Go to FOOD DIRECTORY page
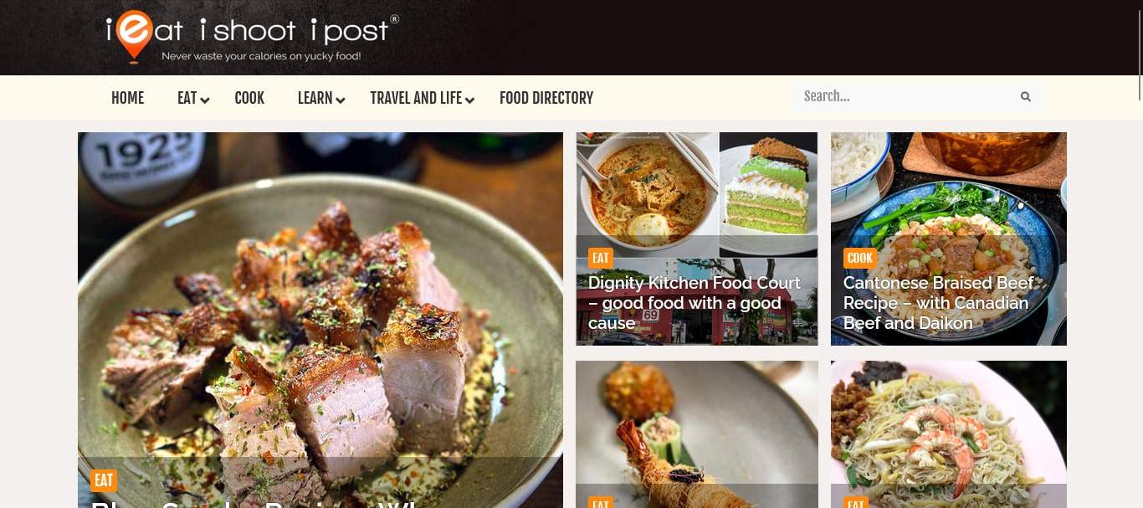The height and width of the screenshot is (508, 1143). coord(546,98)
